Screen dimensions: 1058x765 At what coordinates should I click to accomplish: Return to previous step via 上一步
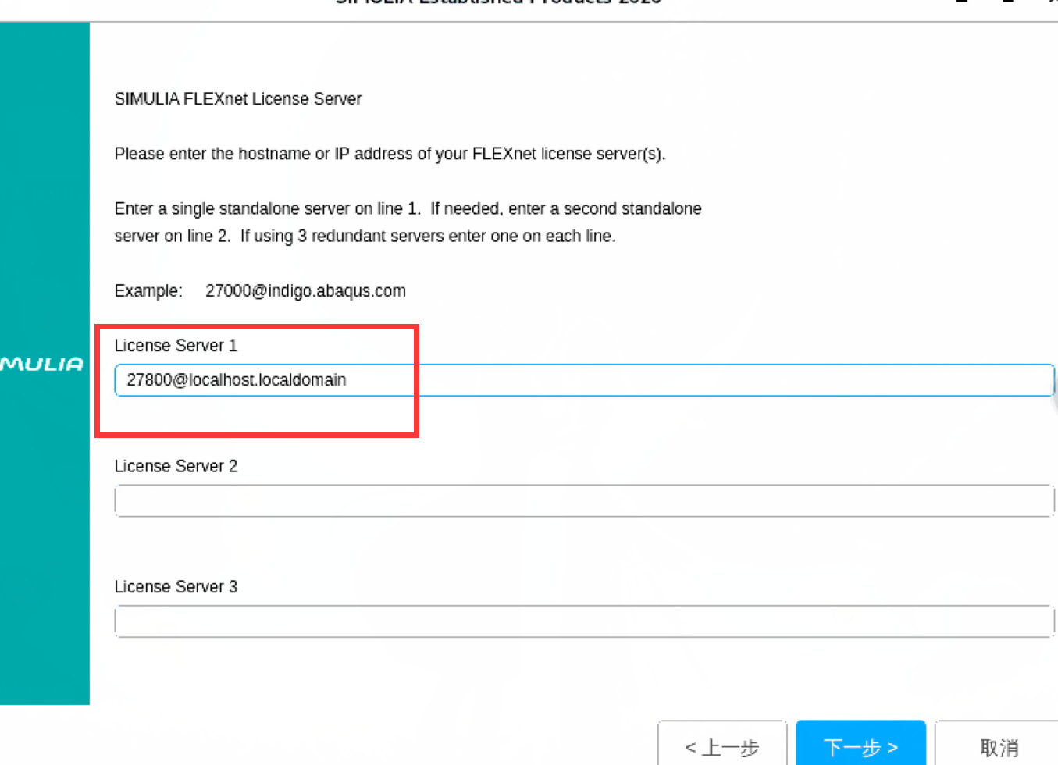(722, 746)
